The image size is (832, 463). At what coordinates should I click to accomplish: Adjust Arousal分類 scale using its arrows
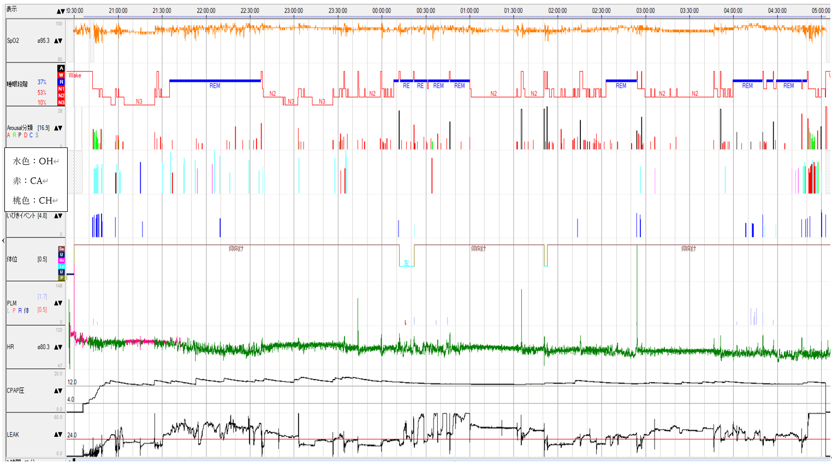click(58, 128)
